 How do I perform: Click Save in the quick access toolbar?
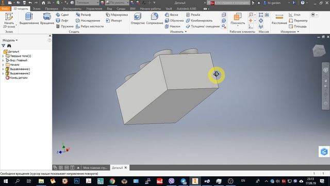click(x=24, y=3)
